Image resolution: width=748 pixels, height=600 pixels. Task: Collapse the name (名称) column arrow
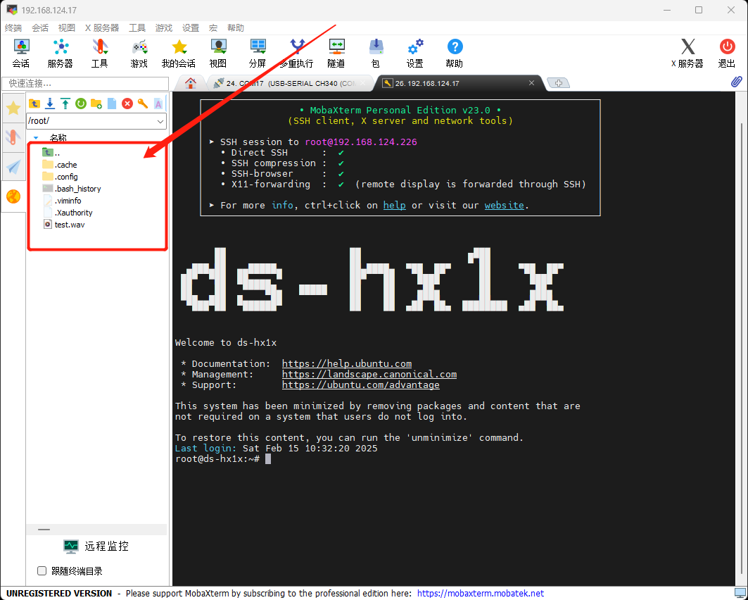click(x=36, y=137)
